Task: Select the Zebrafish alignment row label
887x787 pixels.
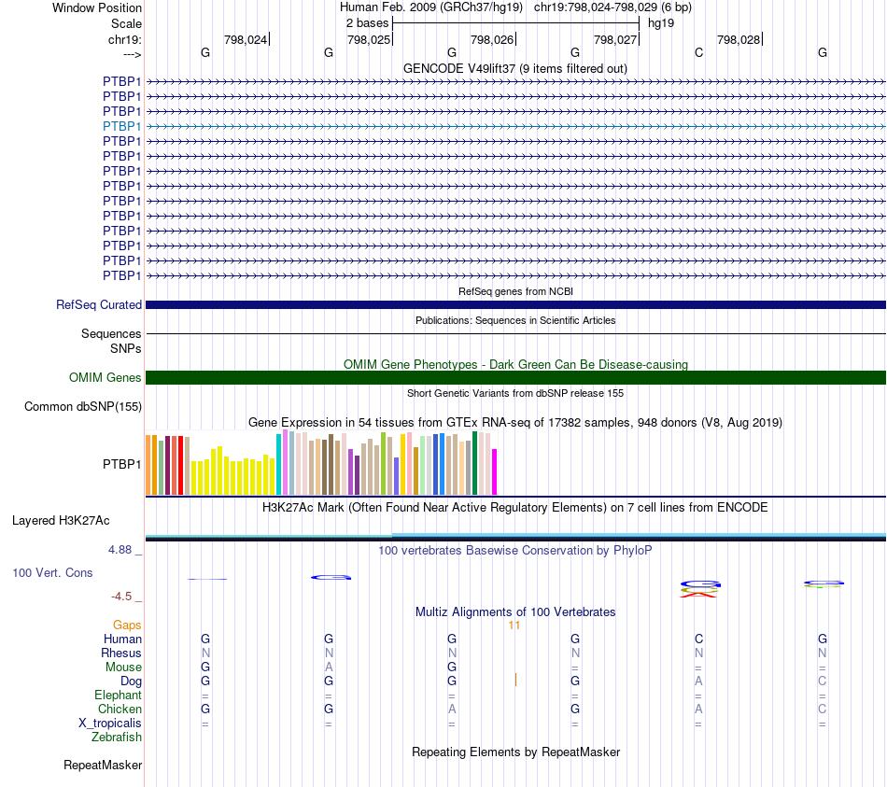Action: coord(117,738)
